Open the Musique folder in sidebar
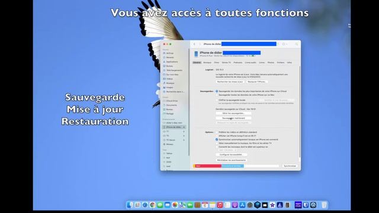The height and width of the screenshot is (213, 379). point(170,83)
